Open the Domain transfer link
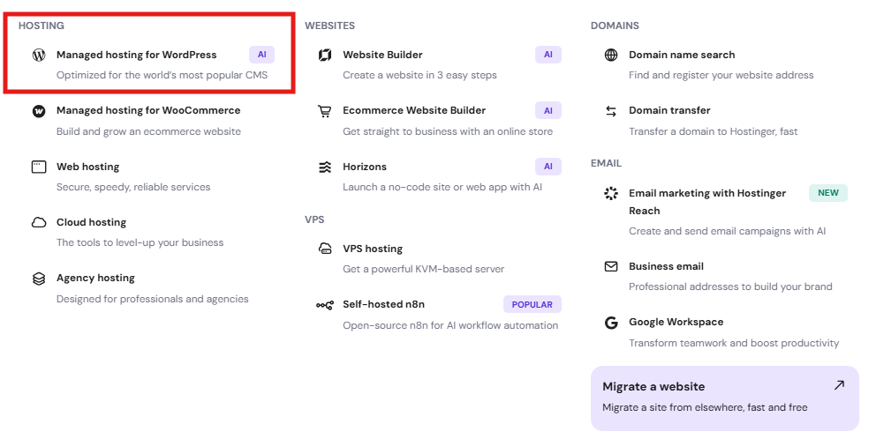This screenshot has height=439, width=876. pyautogui.click(x=669, y=110)
